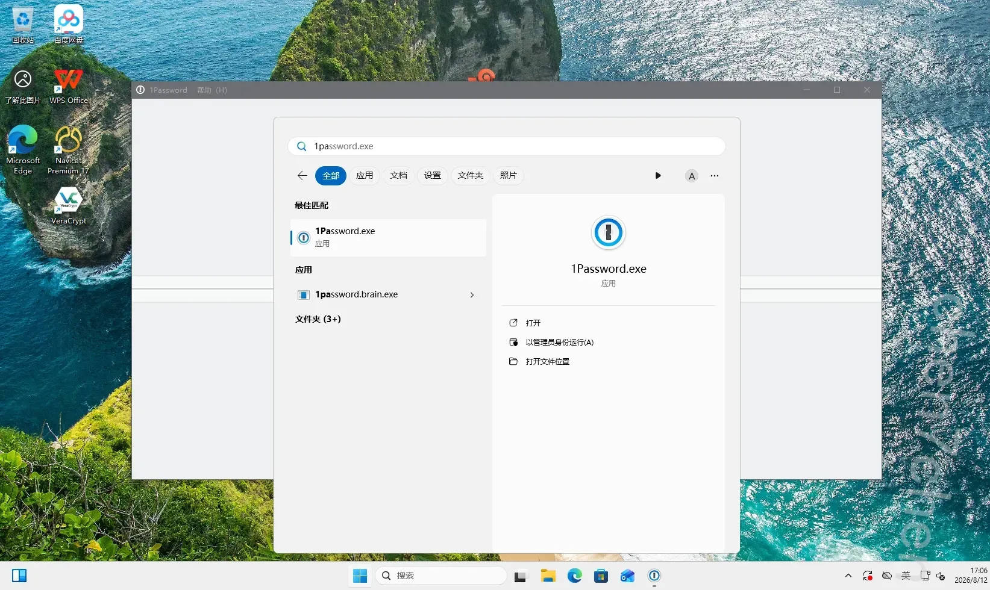The width and height of the screenshot is (990, 590).
Task: Show hidden system tray icons
Action: (x=848, y=576)
